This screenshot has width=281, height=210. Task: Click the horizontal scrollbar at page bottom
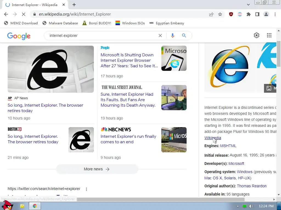click(161, 199)
